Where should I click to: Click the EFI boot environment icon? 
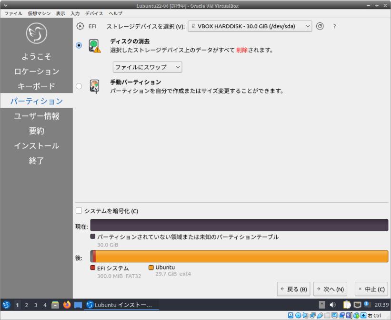80,26
